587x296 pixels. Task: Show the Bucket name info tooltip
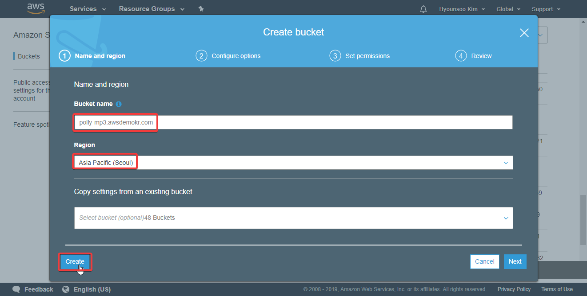point(119,104)
